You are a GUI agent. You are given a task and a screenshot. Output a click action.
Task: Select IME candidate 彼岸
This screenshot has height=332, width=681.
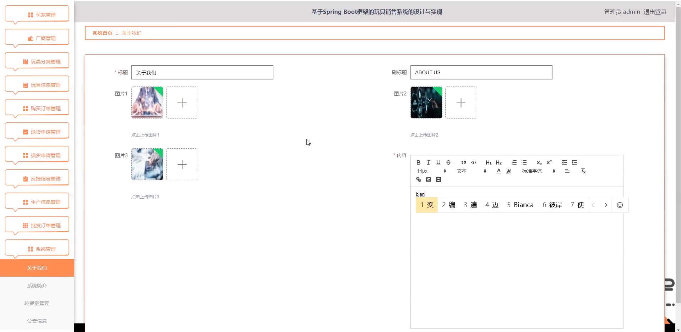[552, 205]
